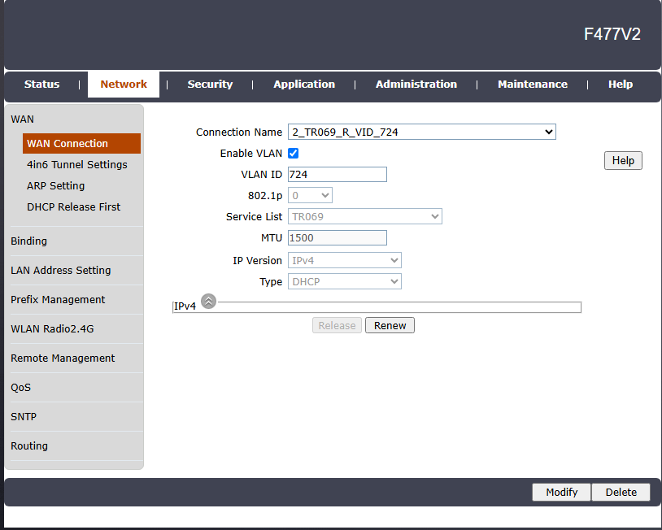Click the MTU input field
The image size is (662, 530).
coord(338,237)
